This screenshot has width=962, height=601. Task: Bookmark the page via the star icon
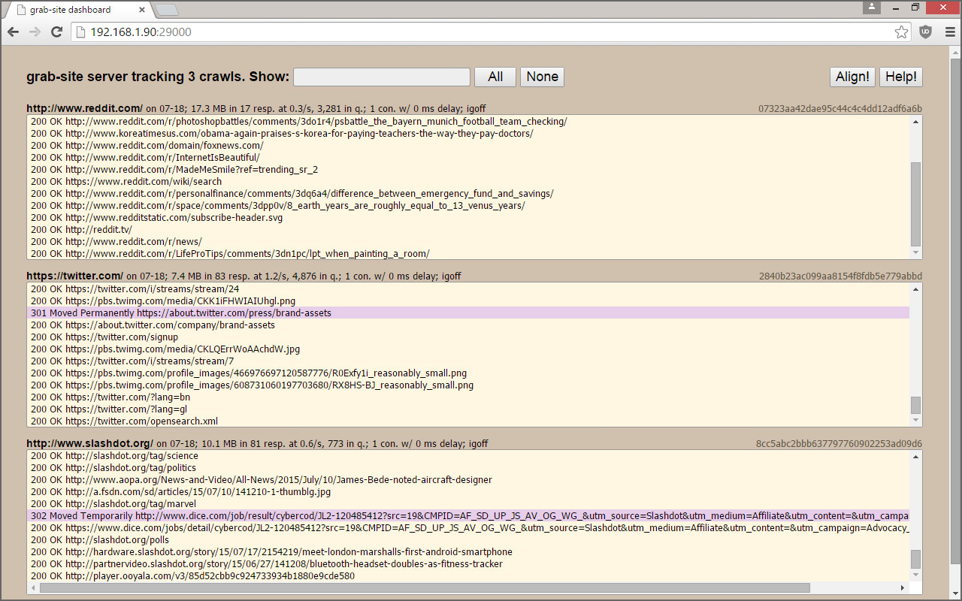(901, 32)
